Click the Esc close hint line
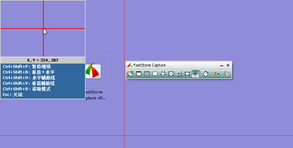 (13, 94)
